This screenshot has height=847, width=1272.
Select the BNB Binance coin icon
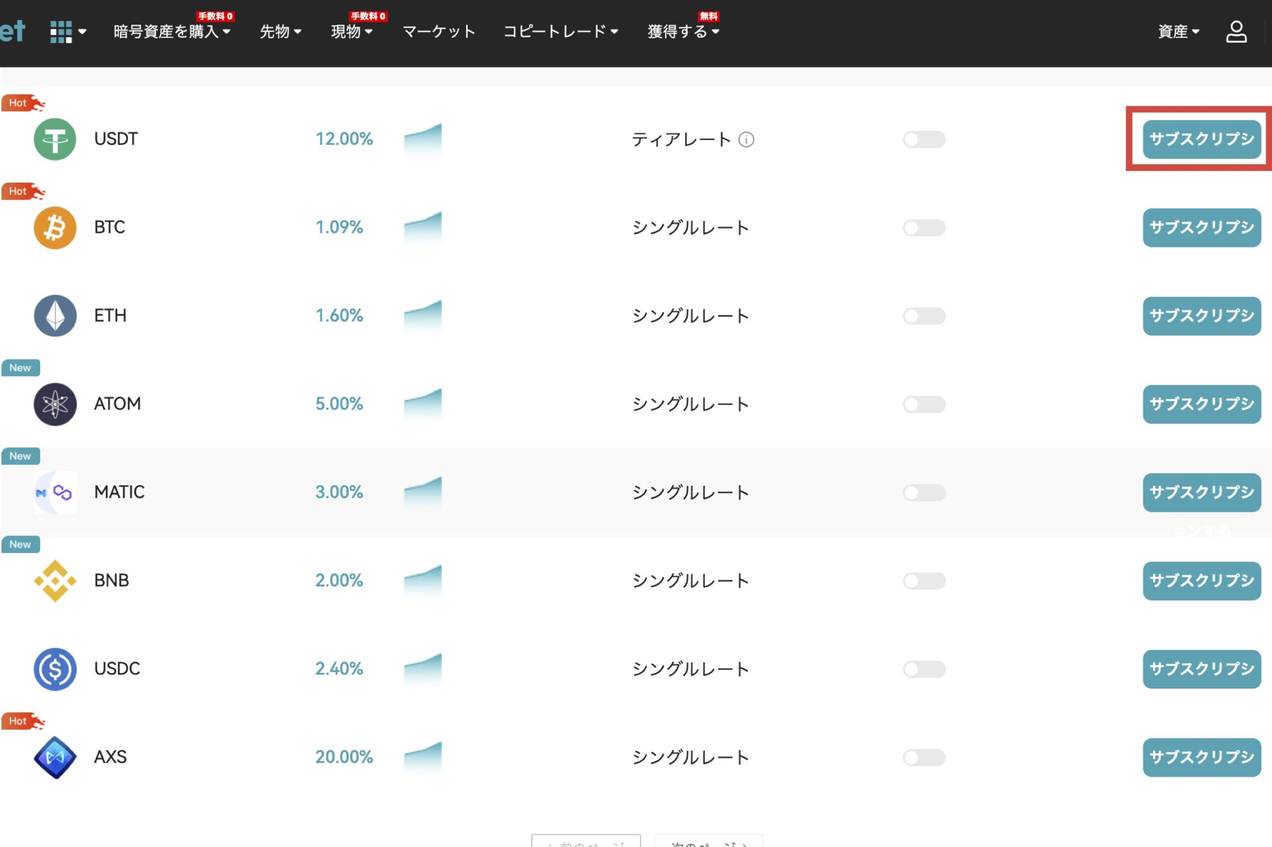(55, 581)
